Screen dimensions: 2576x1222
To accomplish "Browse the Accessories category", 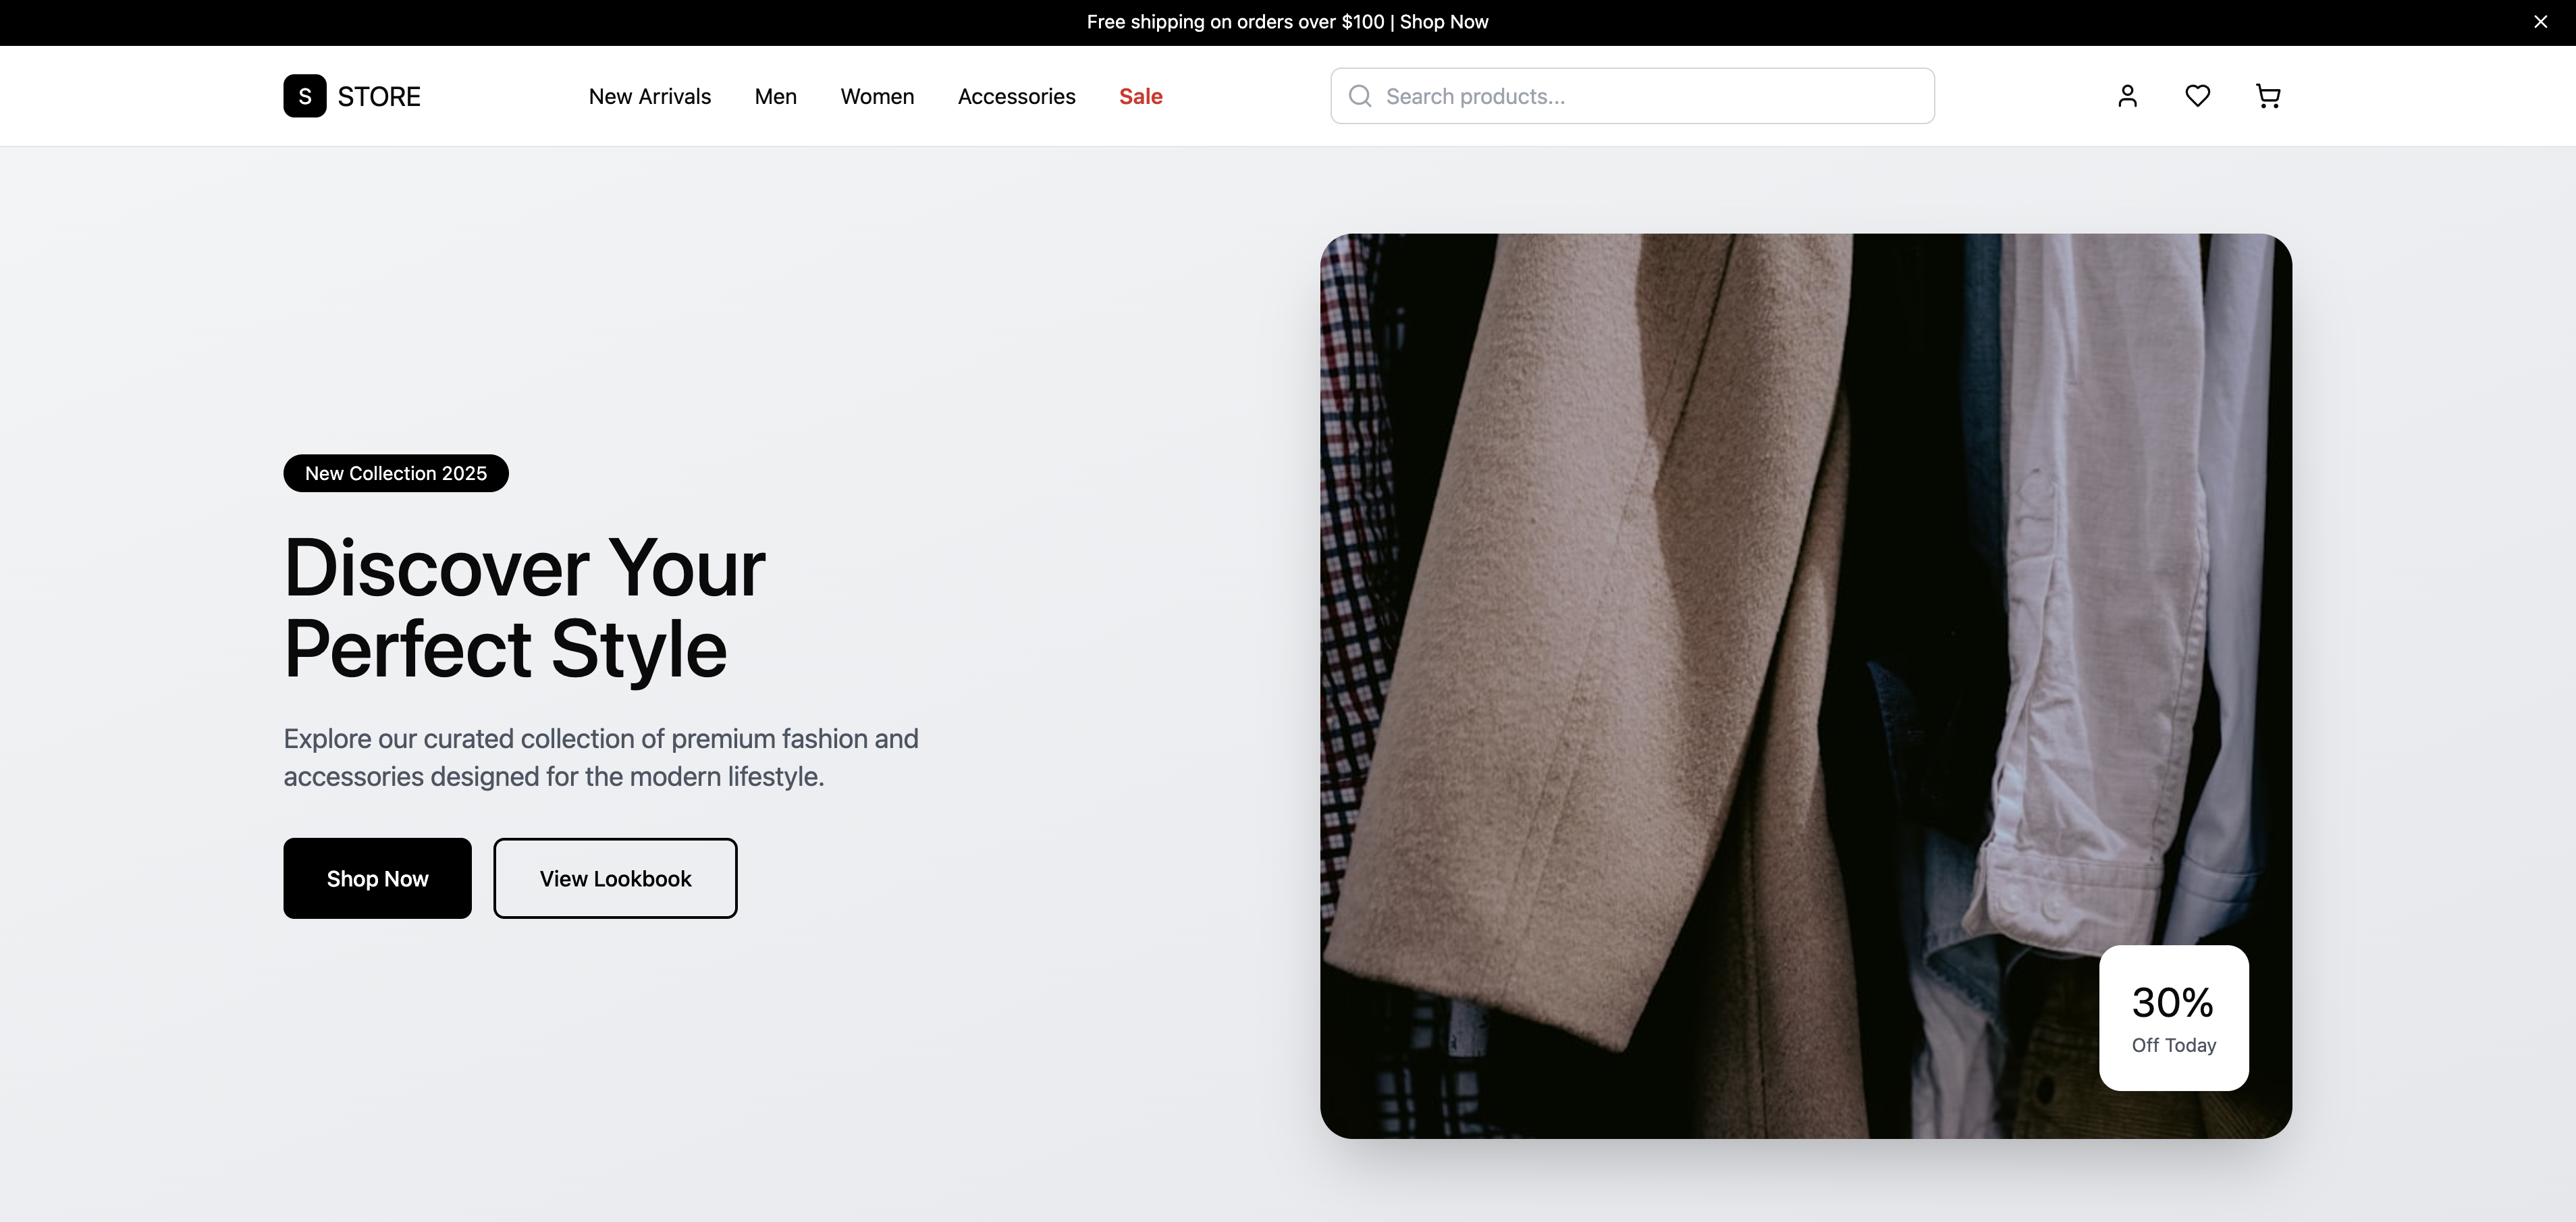I will (1016, 96).
